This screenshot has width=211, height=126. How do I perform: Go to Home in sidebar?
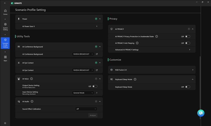click(5, 12)
